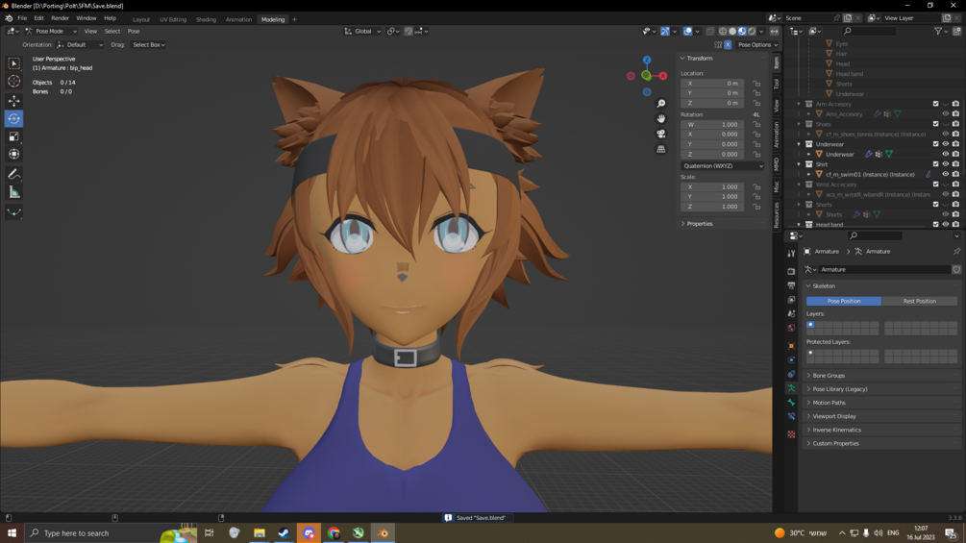Screen dimensions: 966x543
Task: Open the Pose Mode dropdown
Action: click(x=52, y=31)
